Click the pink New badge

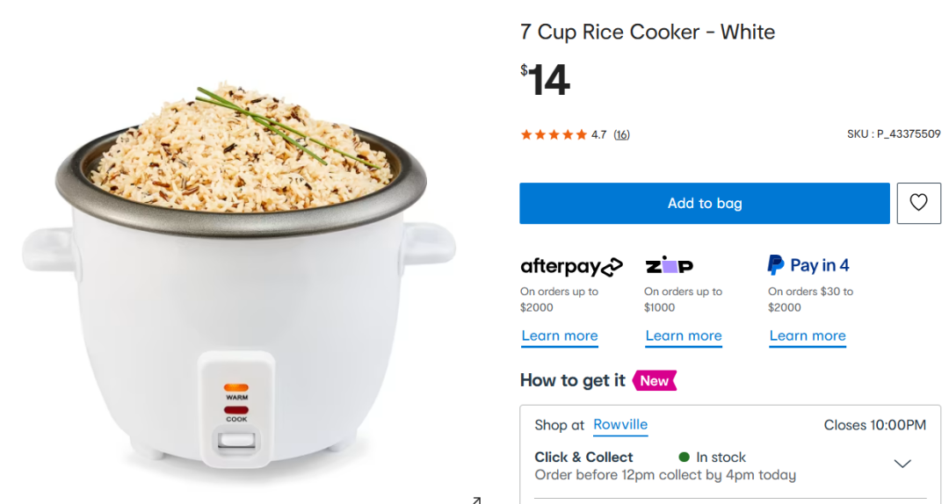coord(655,380)
